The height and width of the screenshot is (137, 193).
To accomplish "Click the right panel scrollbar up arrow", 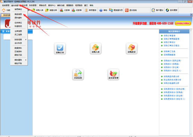I will tap(191, 31).
